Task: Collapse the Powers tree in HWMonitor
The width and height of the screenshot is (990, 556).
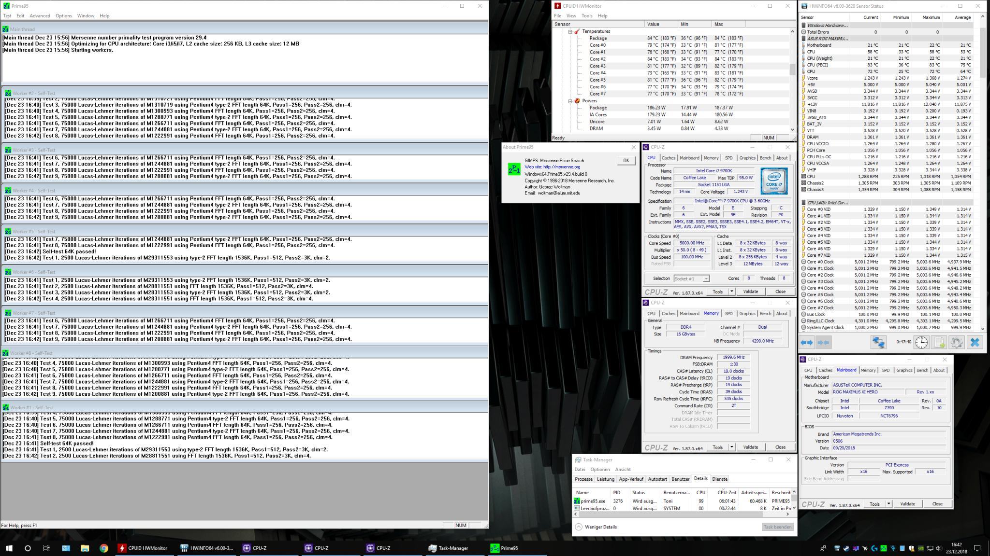Action: click(x=570, y=101)
